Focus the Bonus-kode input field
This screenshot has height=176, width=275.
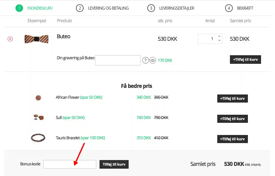70,164
